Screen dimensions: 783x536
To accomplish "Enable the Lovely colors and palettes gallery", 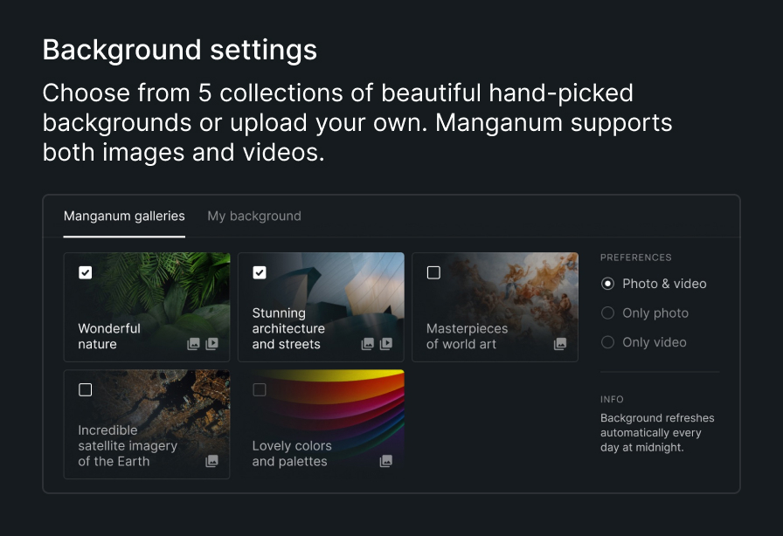I will tap(260, 389).
